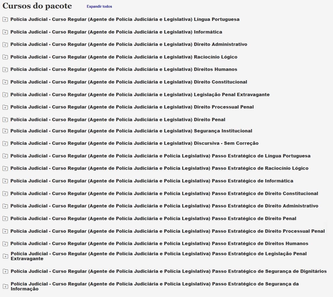Open the 'Discursiva - Sem Correção' course

coord(134,143)
